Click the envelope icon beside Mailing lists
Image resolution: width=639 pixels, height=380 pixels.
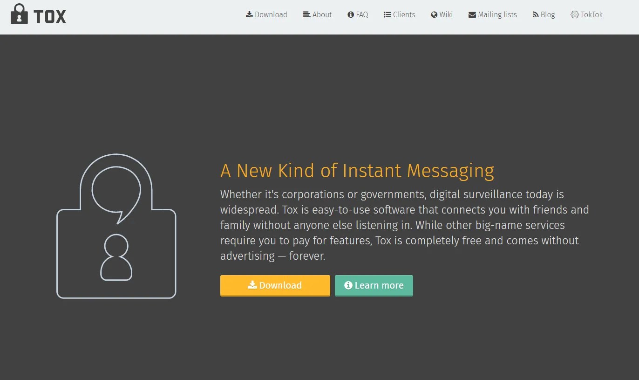[471, 14]
